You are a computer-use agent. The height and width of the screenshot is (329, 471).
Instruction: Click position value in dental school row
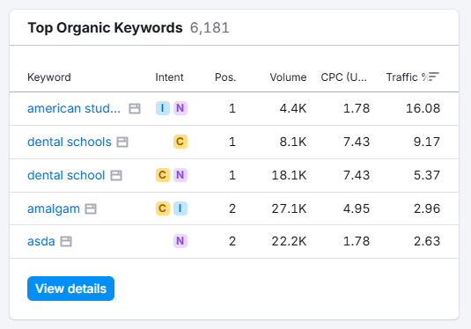click(x=232, y=175)
